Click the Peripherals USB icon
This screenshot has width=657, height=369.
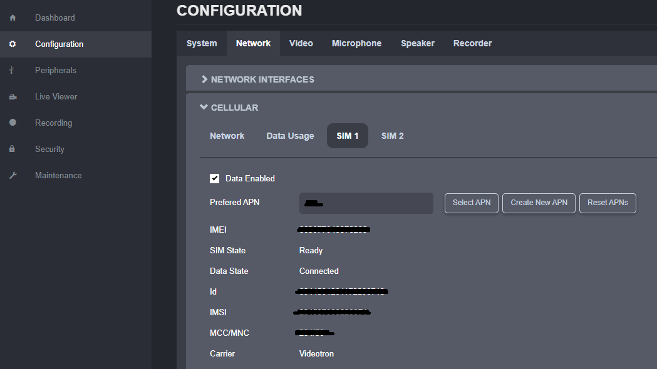[x=13, y=71]
